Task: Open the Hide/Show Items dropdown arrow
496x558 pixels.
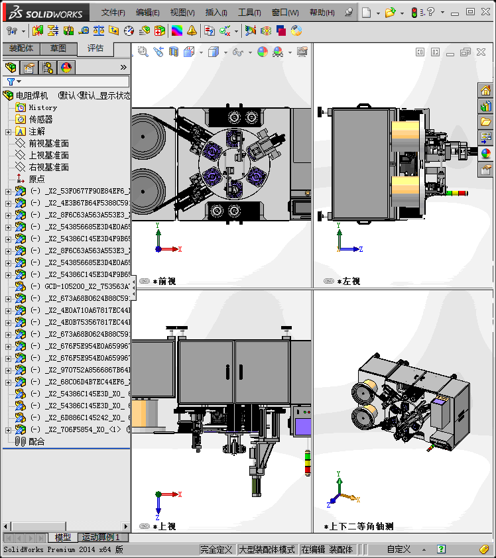Action: tap(250, 52)
